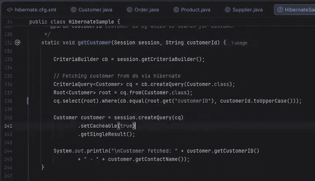Click the Order.java class icon
Image resolution: width=315 pixels, height=181 pixels.
click(129, 9)
